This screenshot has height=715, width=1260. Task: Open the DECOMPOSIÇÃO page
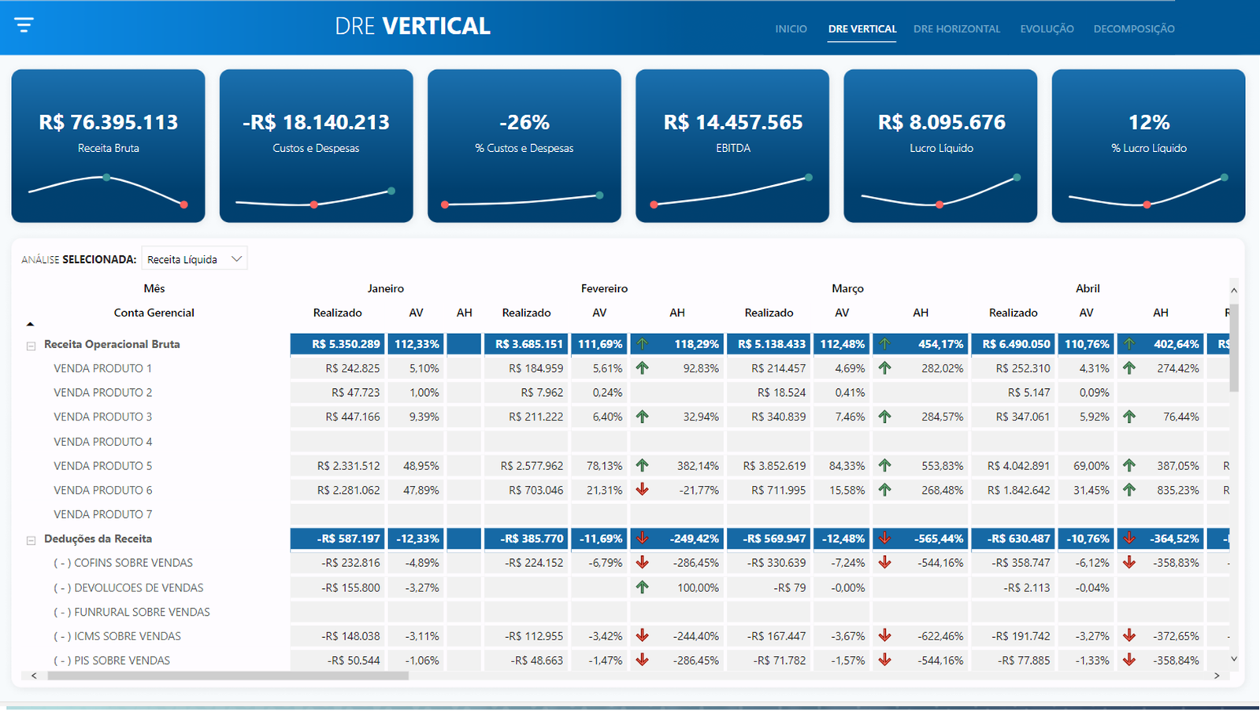1134,28
